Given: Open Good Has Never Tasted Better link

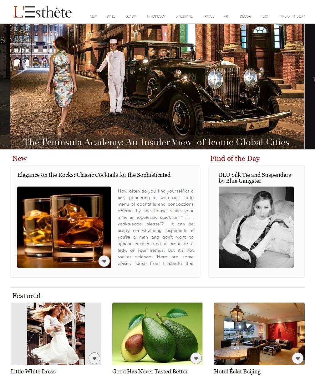Looking at the screenshot, I should pos(150,372).
